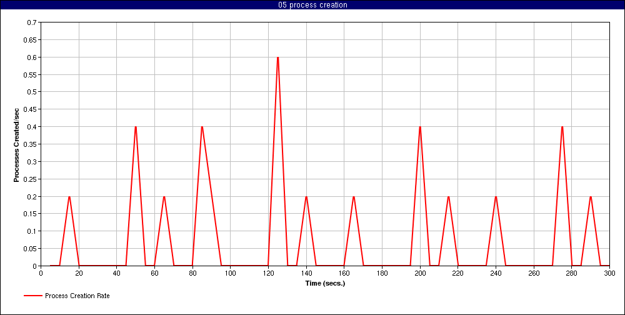The width and height of the screenshot is (625, 315).
Task: Click the first 0.2 peak at 15 seconds
Action: pos(69,197)
